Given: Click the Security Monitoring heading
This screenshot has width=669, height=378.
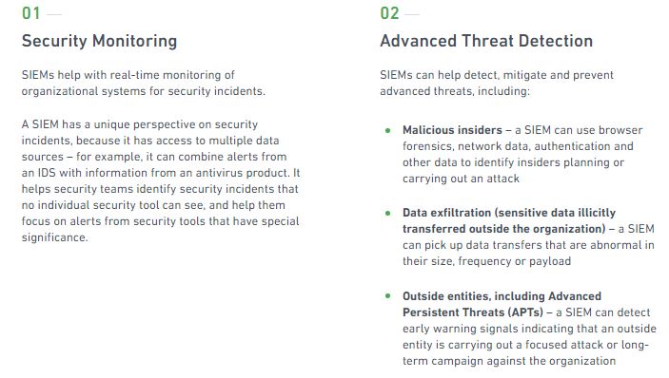Looking at the screenshot, I should point(99,41).
